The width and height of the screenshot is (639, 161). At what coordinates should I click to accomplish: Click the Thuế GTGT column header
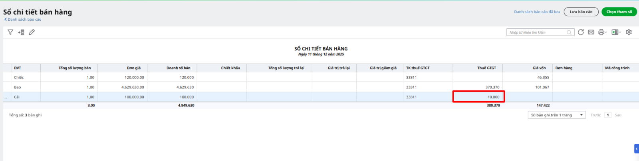pyautogui.click(x=486, y=68)
